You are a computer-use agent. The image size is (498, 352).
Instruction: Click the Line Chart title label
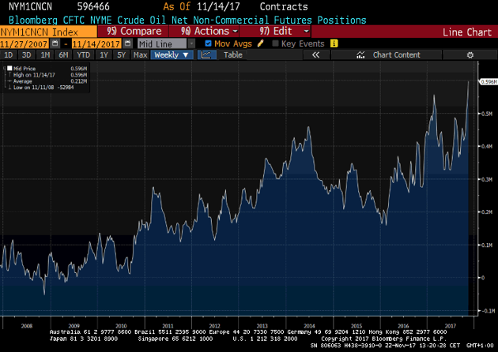pos(467,32)
